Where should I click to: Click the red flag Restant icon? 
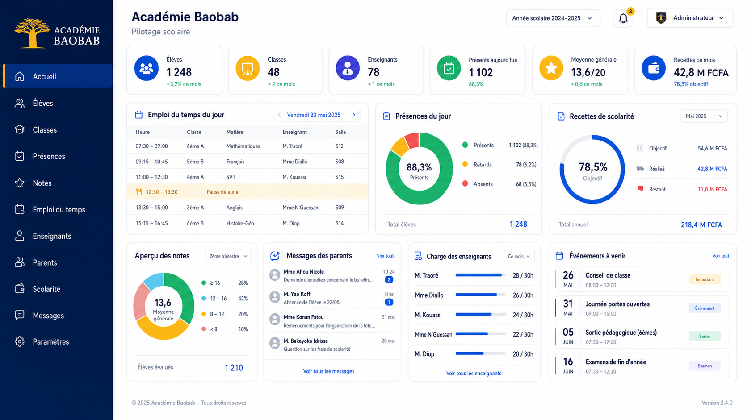click(x=640, y=189)
